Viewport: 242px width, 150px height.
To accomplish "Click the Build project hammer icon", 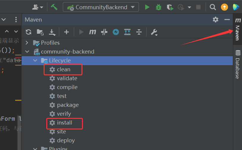I will click(x=54, y=7).
